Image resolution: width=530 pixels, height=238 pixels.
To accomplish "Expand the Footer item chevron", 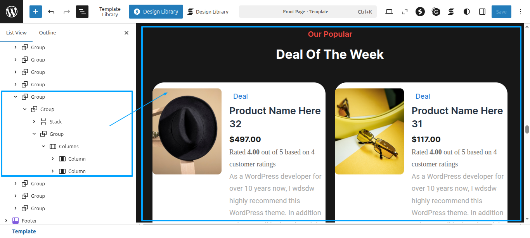I will [x=6, y=221].
